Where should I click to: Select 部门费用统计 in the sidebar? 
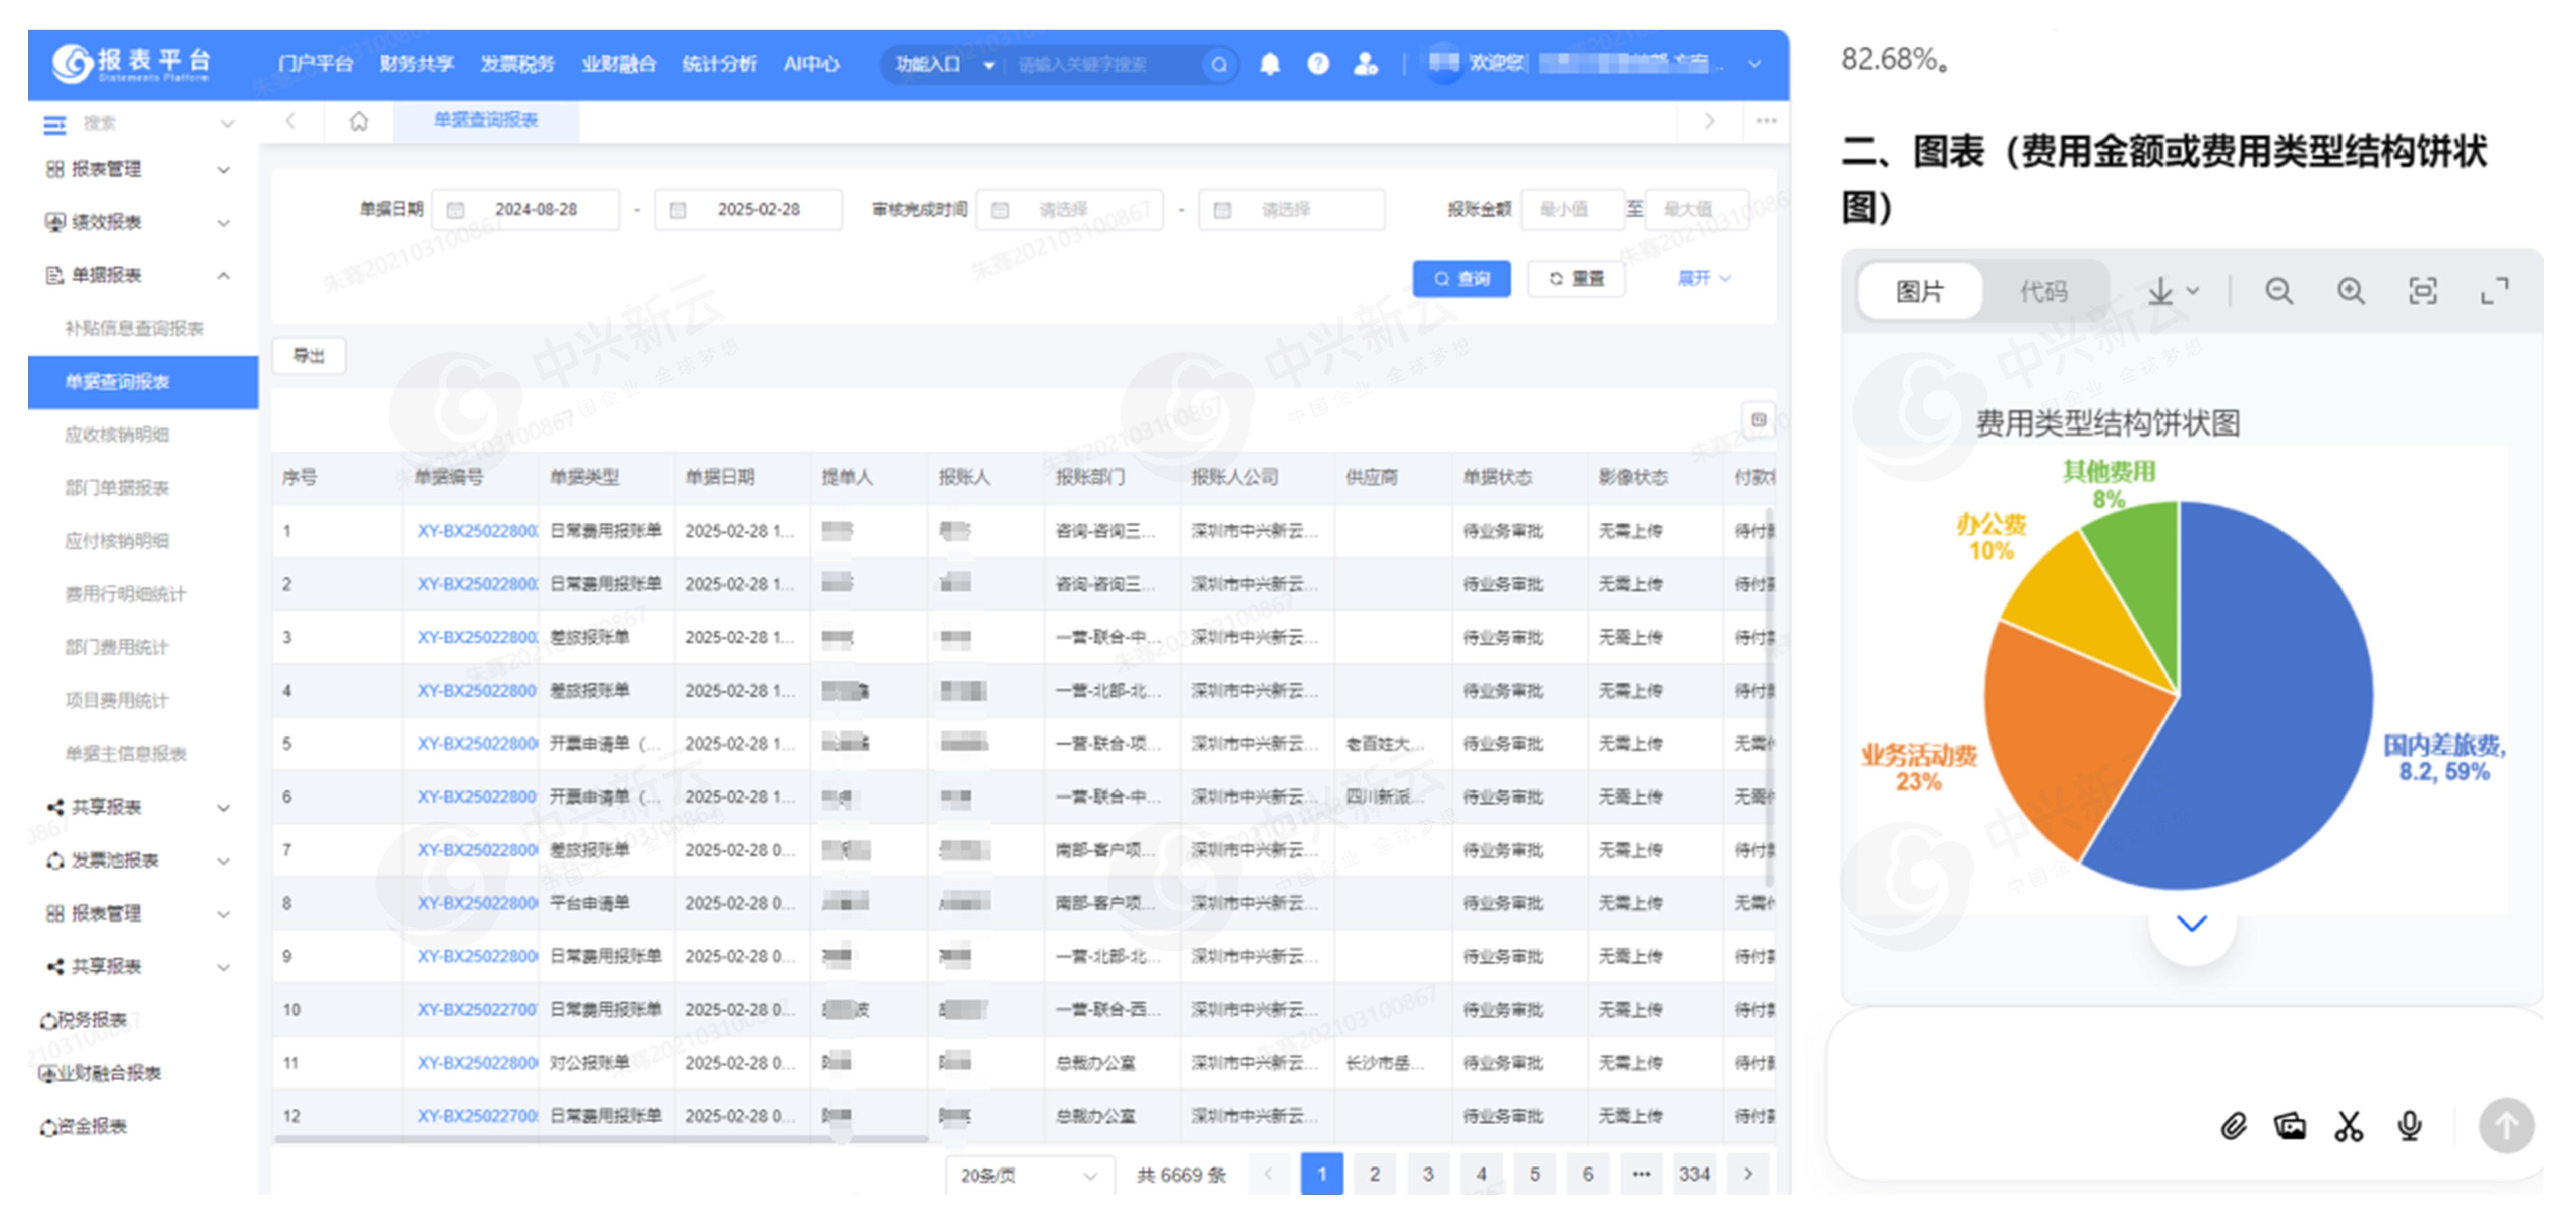point(117,647)
